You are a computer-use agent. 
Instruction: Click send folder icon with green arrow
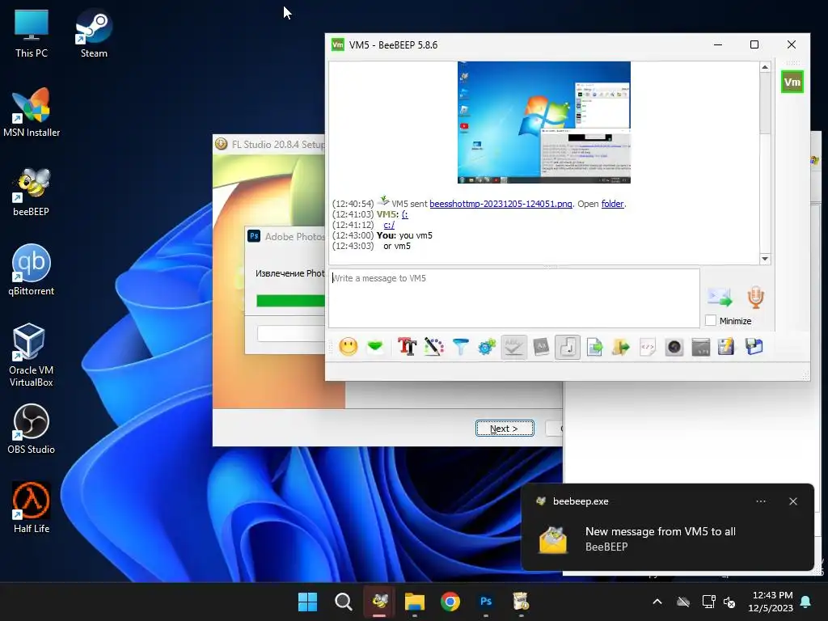coord(621,347)
